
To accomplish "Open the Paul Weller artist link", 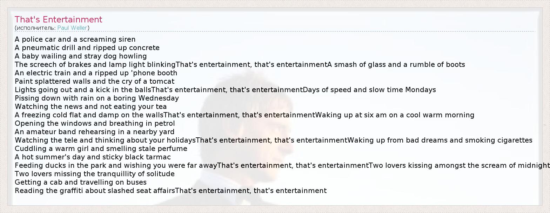I will [73, 28].
